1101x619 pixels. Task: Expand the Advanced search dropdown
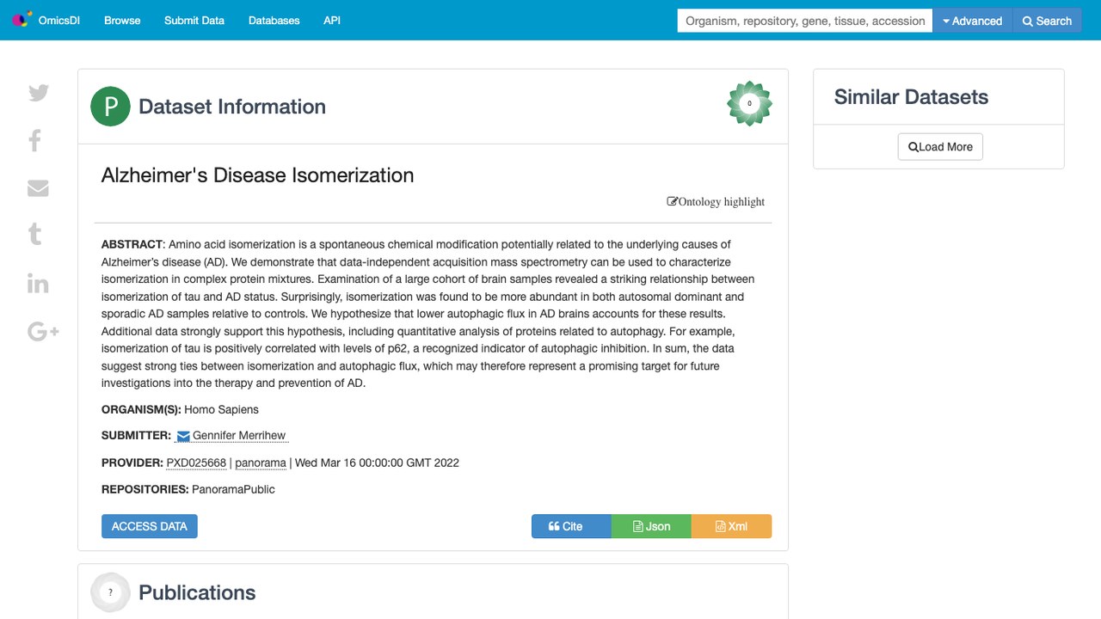[973, 21]
